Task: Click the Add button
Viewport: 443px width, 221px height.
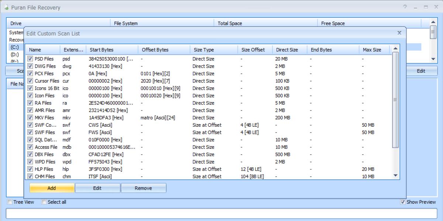Action: click(x=52, y=188)
